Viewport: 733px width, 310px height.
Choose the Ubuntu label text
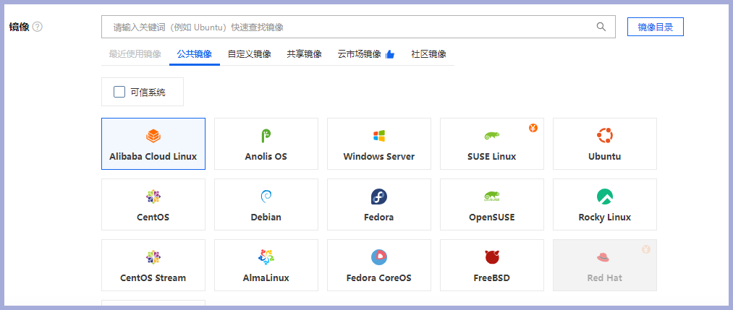pos(605,156)
